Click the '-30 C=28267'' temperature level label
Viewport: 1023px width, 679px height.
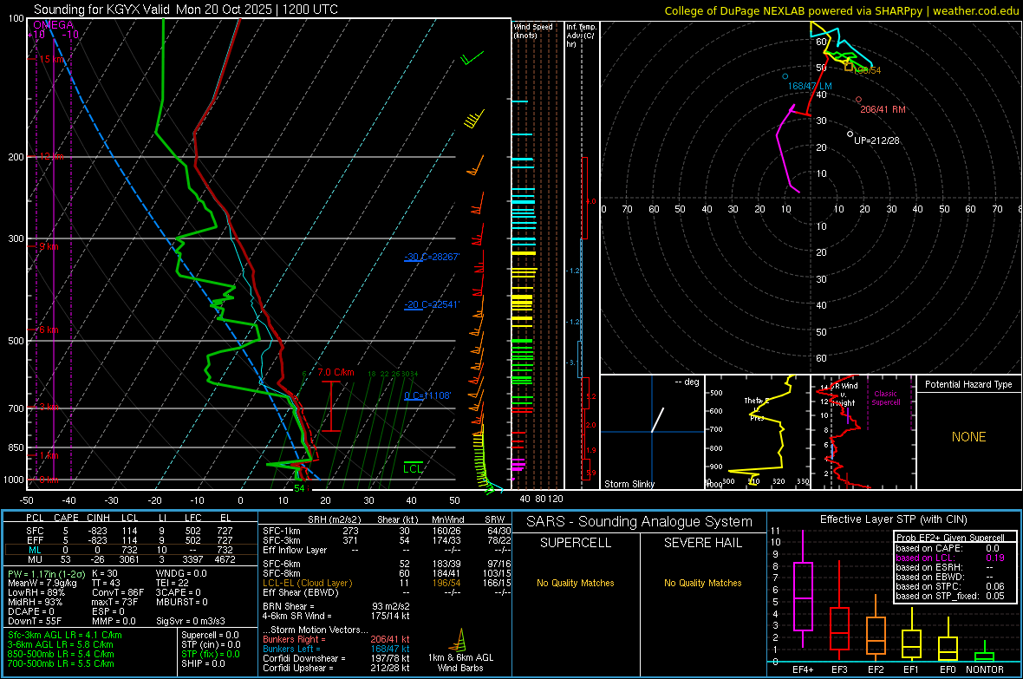point(432,257)
